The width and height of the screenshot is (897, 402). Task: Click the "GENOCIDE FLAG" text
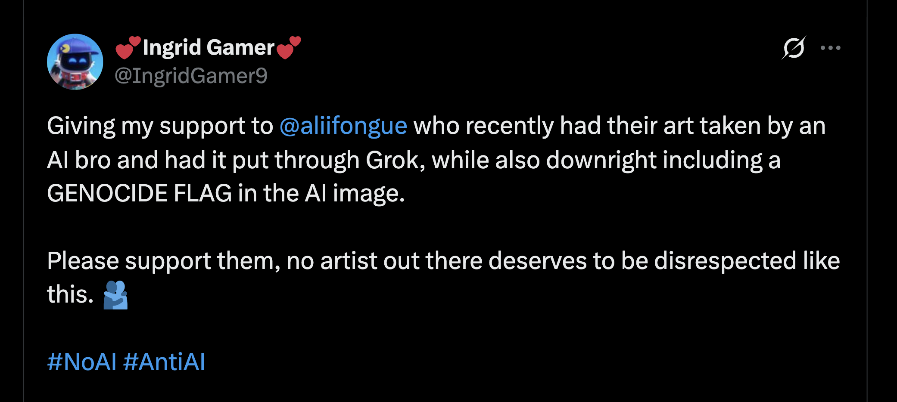pos(139,193)
